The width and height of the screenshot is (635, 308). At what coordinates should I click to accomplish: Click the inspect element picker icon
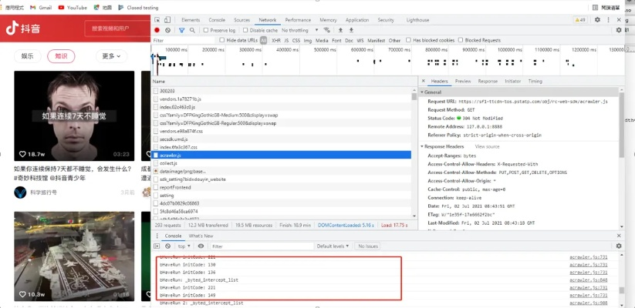point(158,20)
